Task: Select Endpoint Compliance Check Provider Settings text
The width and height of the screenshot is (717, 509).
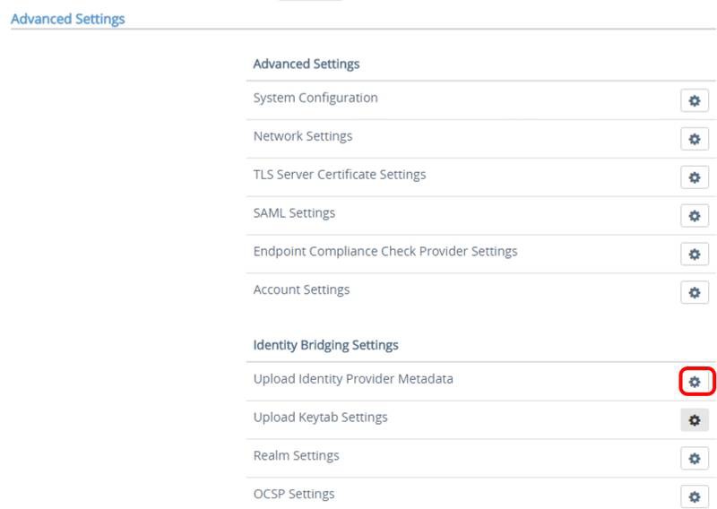Action: [385, 252]
